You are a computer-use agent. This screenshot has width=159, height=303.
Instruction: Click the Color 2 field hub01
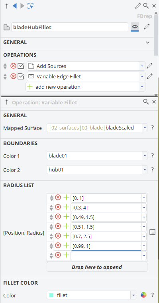tap(94, 170)
